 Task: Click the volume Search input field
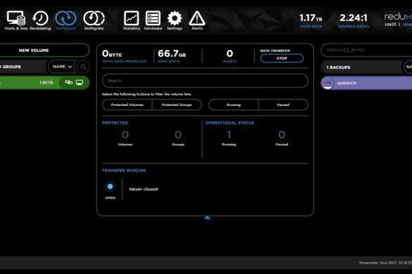[x=205, y=81]
